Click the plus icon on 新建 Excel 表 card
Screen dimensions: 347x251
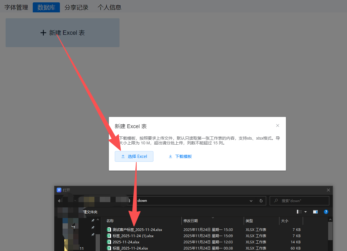click(43, 33)
